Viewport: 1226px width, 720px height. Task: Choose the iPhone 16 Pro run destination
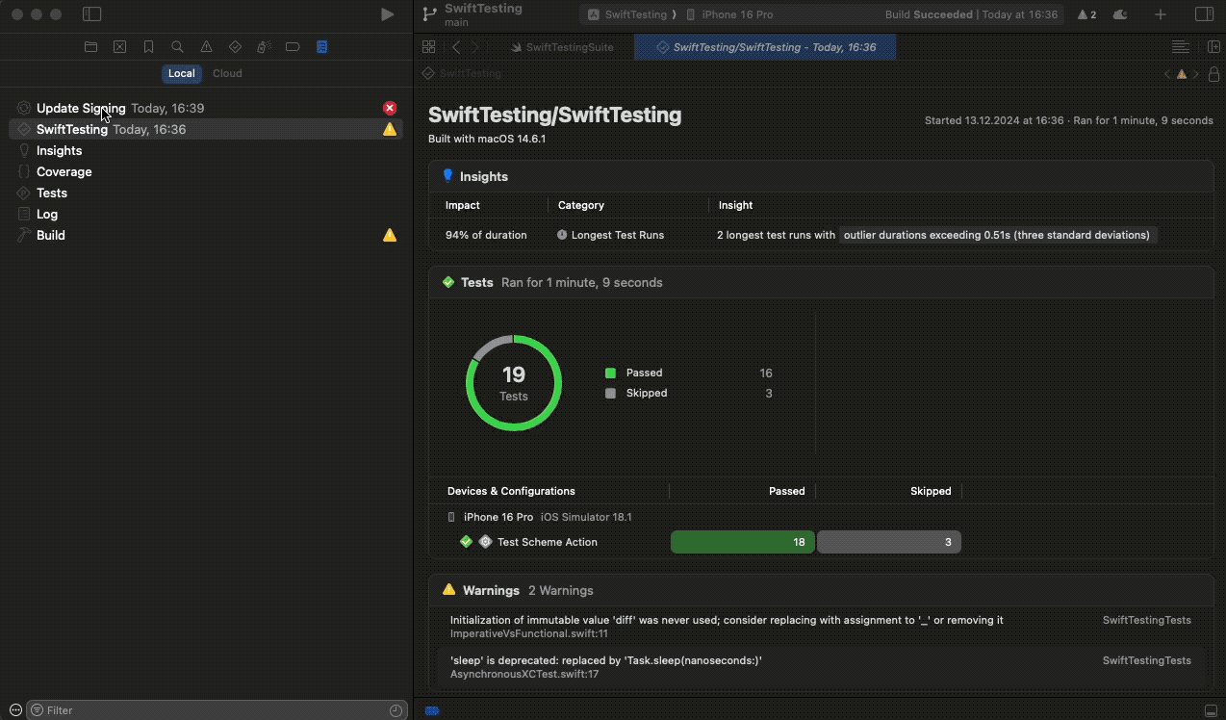click(728, 14)
